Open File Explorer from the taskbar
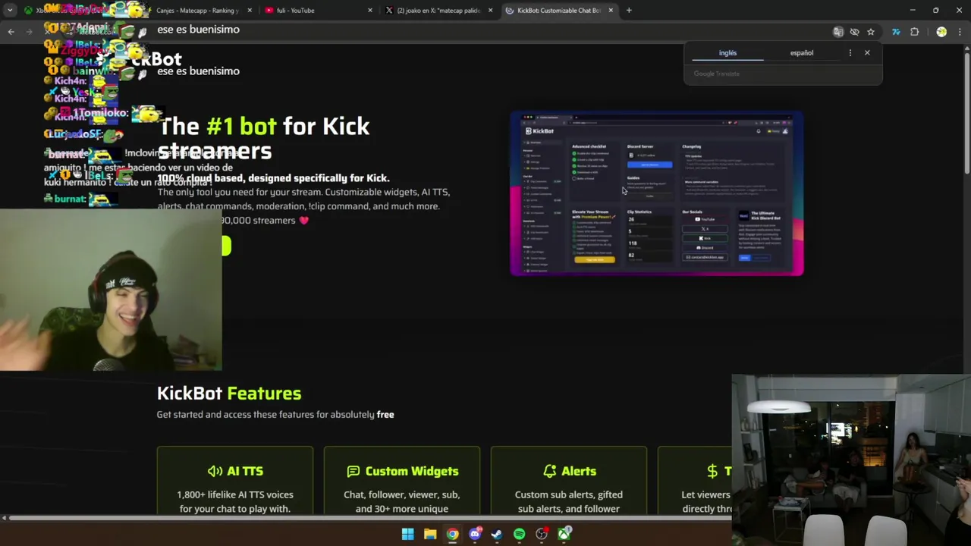Image resolution: width=971 pixels, height=546 pixels. (x=430, y=535)
